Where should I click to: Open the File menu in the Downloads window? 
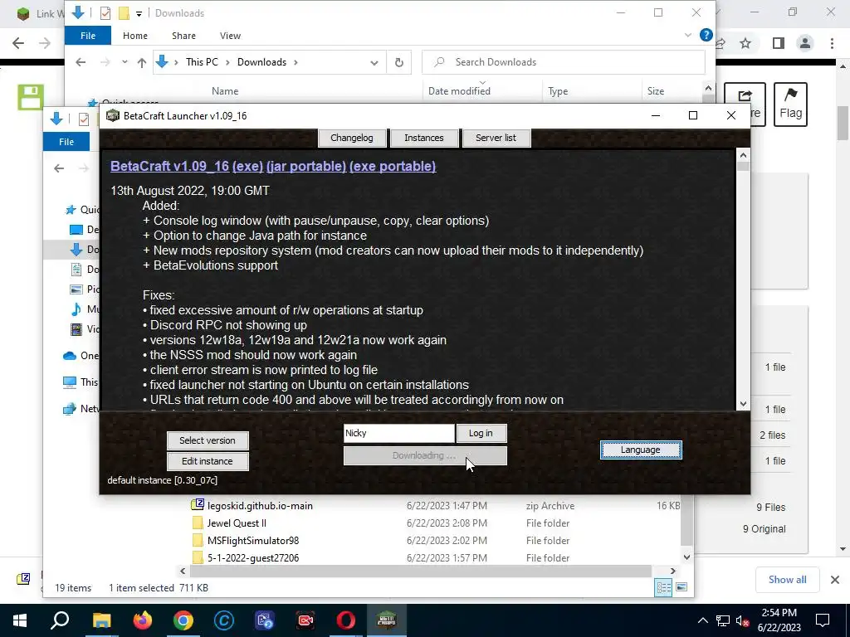coord(88,35)
